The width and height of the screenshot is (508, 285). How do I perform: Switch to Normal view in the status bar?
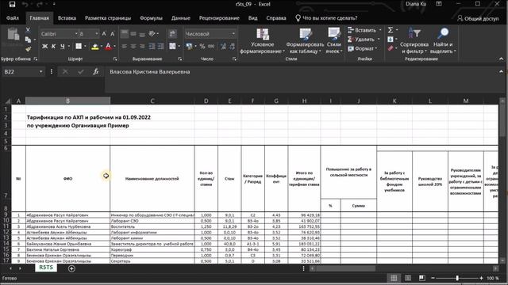[394, 278]
